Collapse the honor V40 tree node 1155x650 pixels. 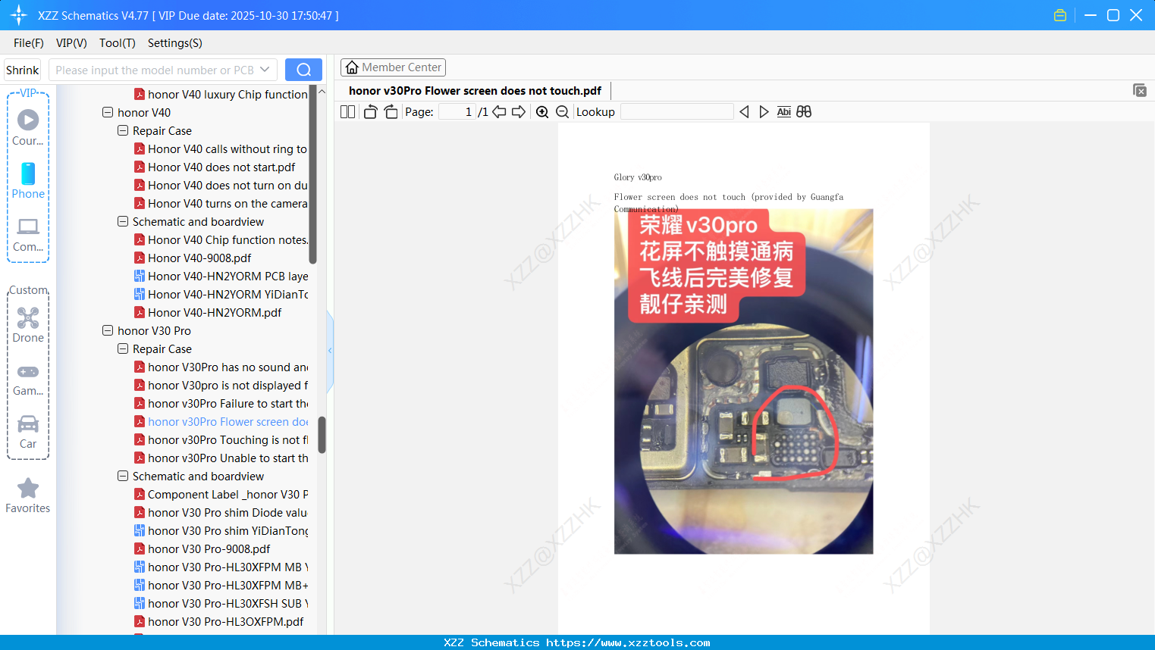click(108, 112)
